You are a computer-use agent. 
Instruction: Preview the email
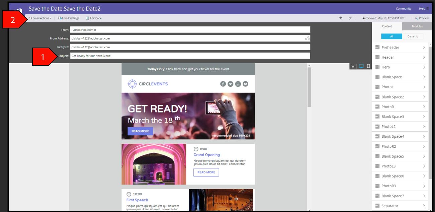[422, 18]
